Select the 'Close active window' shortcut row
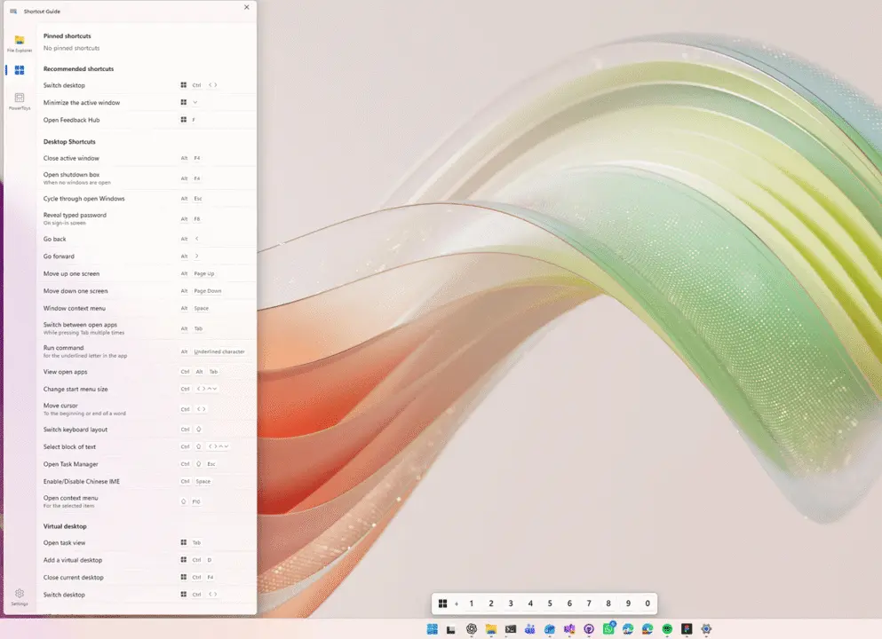Screen dimensions: 882x639 pos(147,158)
